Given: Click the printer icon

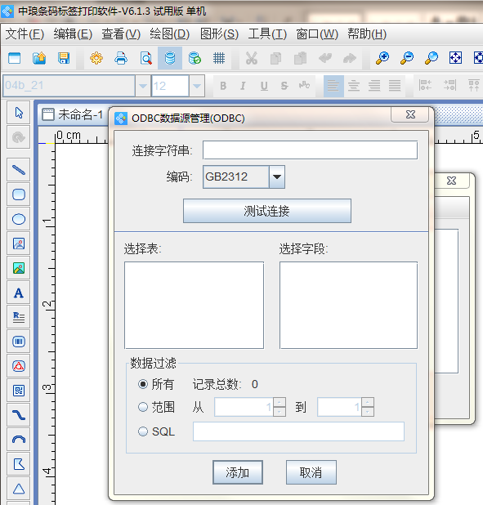Looking at the screenshot, I should point(121,58).
